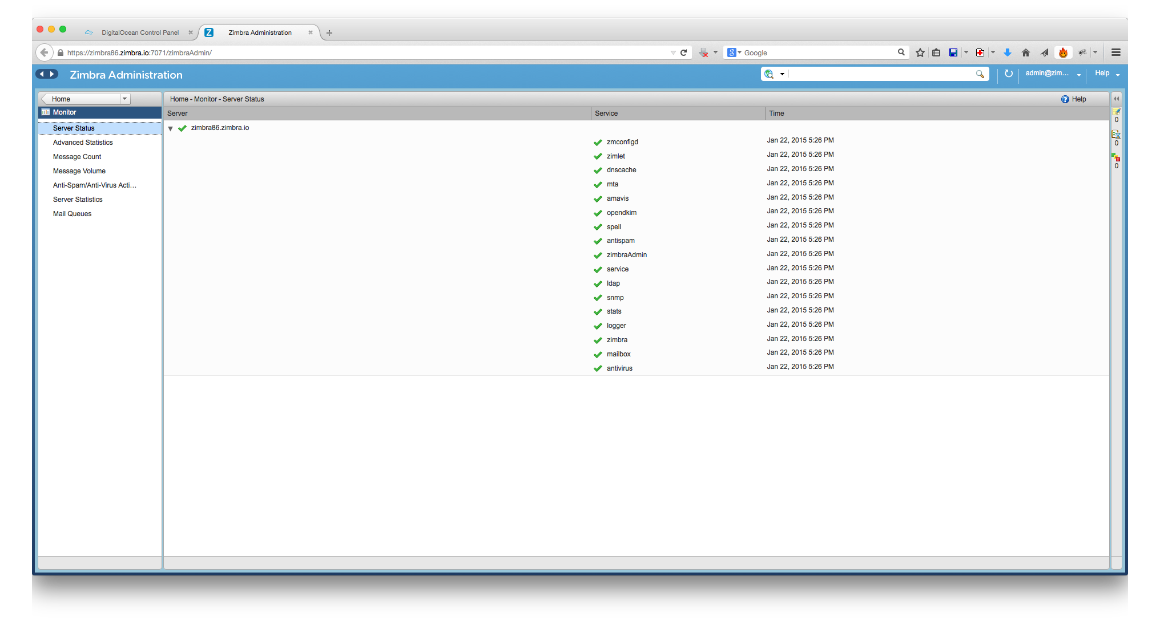Click the lock icon in address bar
This screenshot has width=1160, height=621.
click(61, 52)
